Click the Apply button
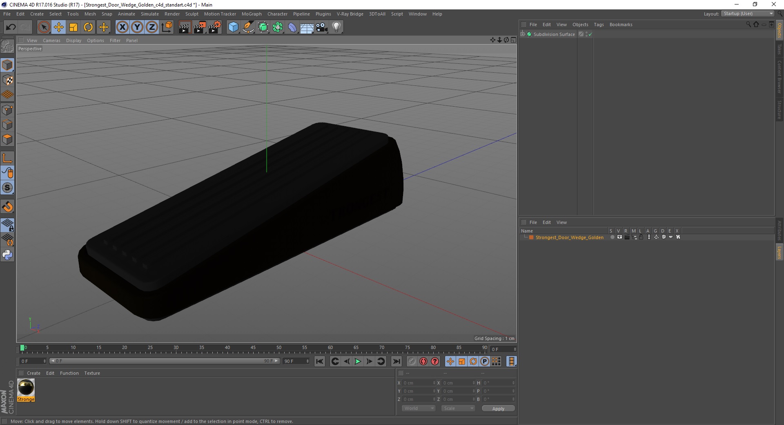 [498, 408]
